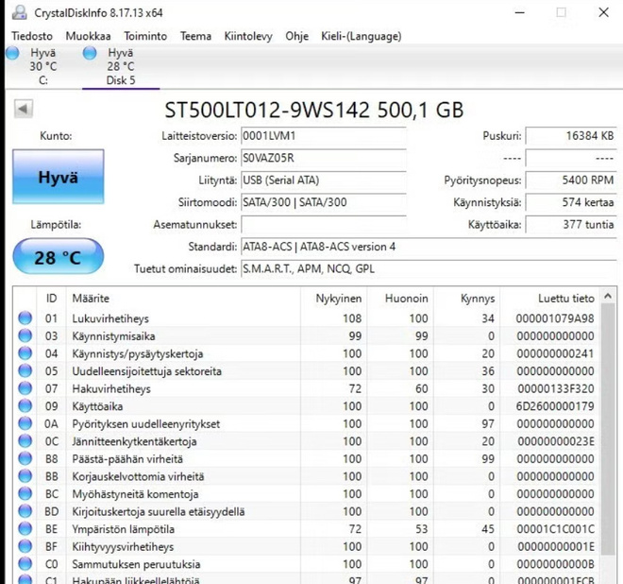Click status orb for row 09 Käyttöaika
The width and height of the screenshot is (623, 584).
pos(25,405)
